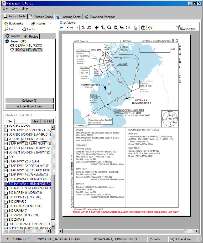Image resolution: width=203 pixels, height=243 pixels.
Task: Select the Airports sub-tab
Action: (x=13, y=36)
